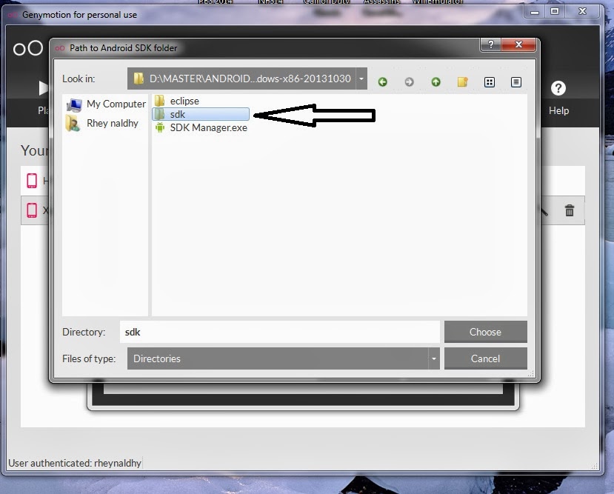Click the eclipse folder icon
Screen dimensions: 614x494
(x=159, y=101)
